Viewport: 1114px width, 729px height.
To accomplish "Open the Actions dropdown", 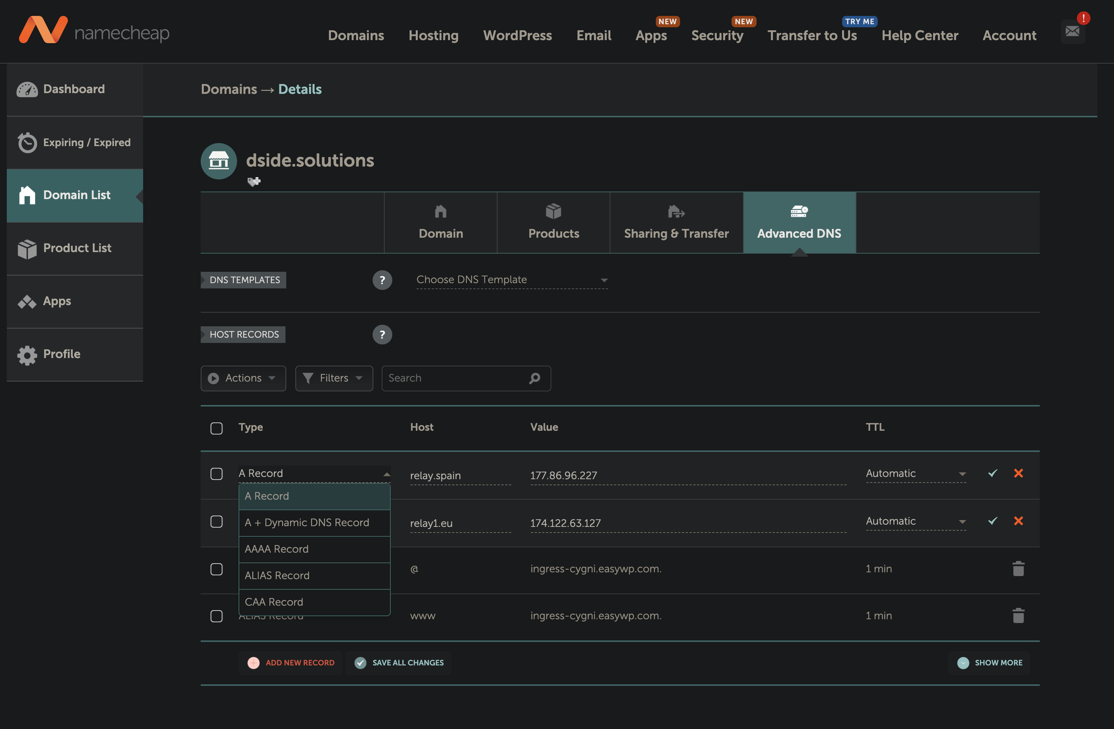I will (x=243, y=378).
